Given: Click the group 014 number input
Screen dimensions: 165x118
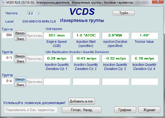Looking at the screenshot, I should [x=8, y=81].
